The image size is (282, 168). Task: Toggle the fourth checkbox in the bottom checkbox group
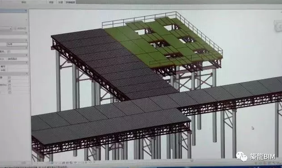pos(9,88)
